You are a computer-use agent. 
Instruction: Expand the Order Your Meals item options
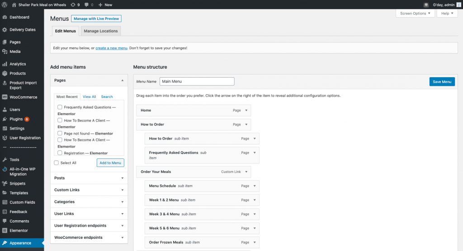coord(246,172)
